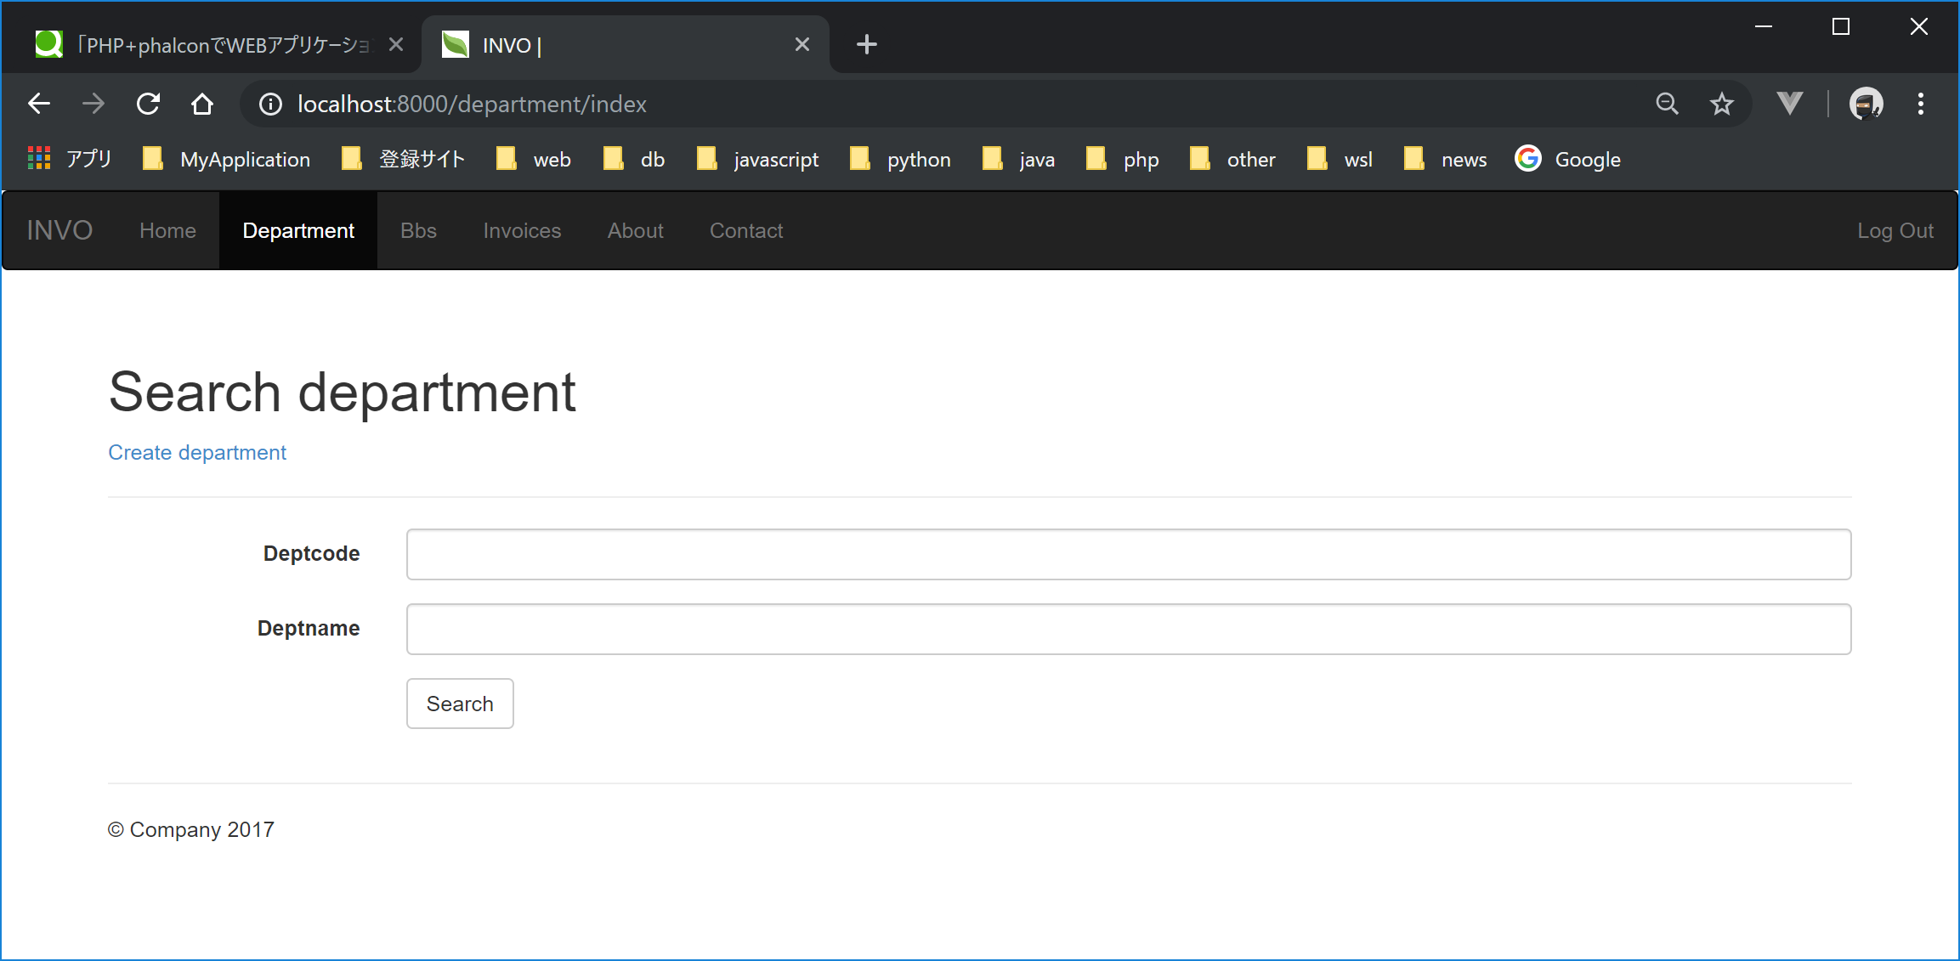The height and width of the screenshot is (961, 1960).
Task: Open the Chrome three-dot menu
Action: (1920, 104)
